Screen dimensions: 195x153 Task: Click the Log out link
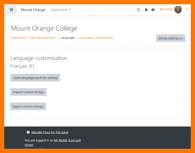point(74,140)
